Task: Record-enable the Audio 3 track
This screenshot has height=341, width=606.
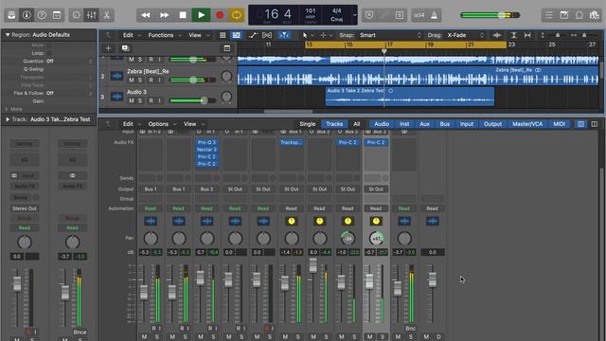Action: [x=151, y=100]
